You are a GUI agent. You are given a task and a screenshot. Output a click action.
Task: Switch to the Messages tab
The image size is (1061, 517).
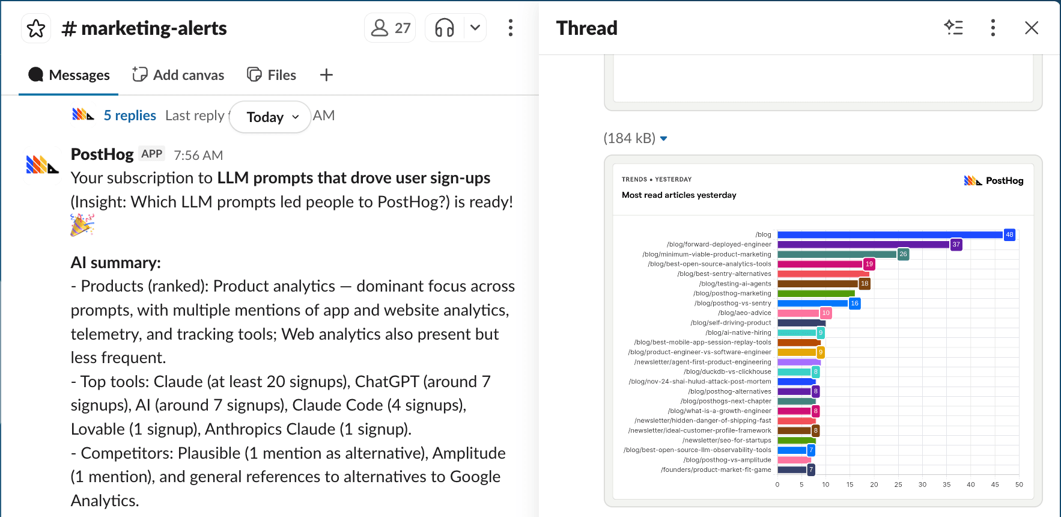69,75
